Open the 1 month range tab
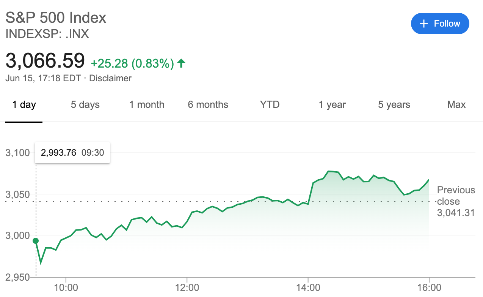This screenshot has width=483, height=297. coord(147,105)
